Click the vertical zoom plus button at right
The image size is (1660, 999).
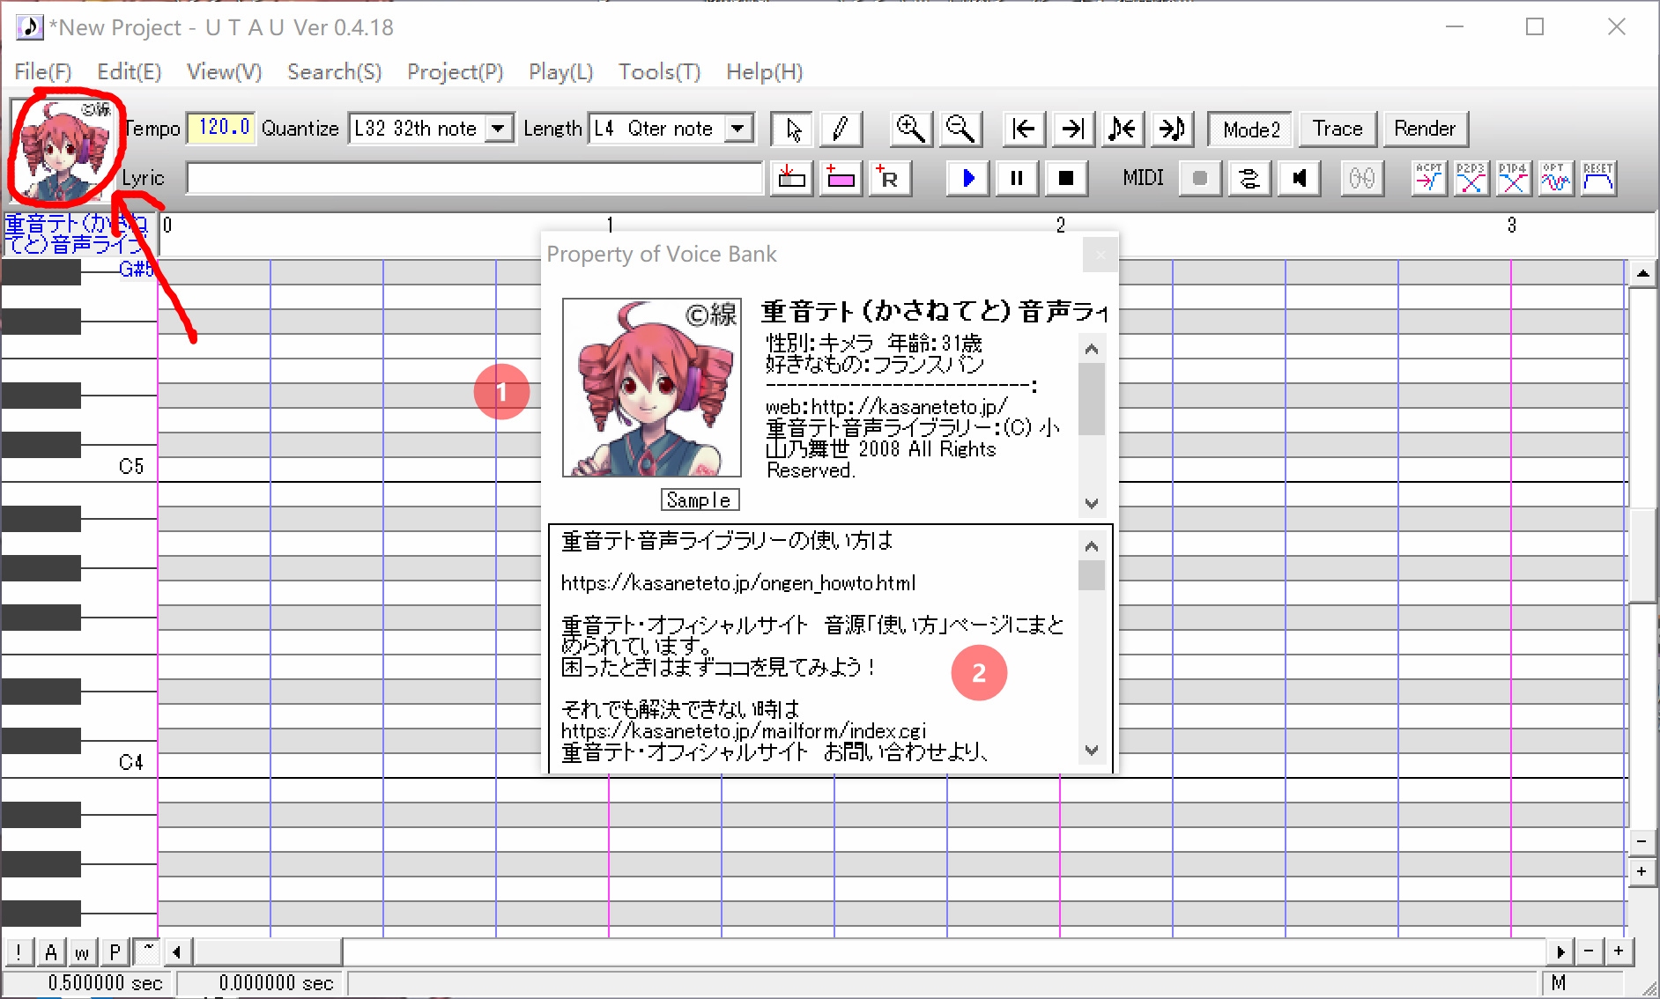(1641, 872)
